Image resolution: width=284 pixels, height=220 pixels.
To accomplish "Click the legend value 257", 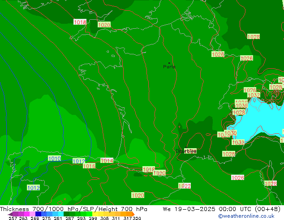I will 13,218.
